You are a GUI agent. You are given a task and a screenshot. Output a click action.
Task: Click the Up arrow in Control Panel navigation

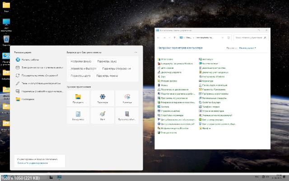174,38
